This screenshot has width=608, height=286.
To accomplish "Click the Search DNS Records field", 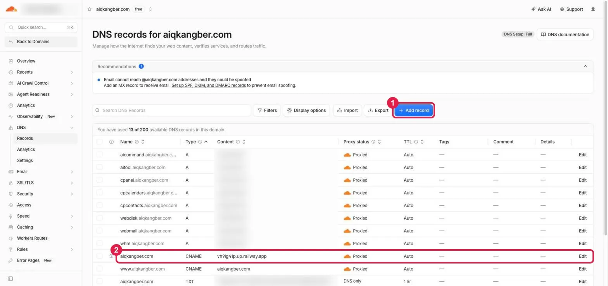I will [172, 110].
